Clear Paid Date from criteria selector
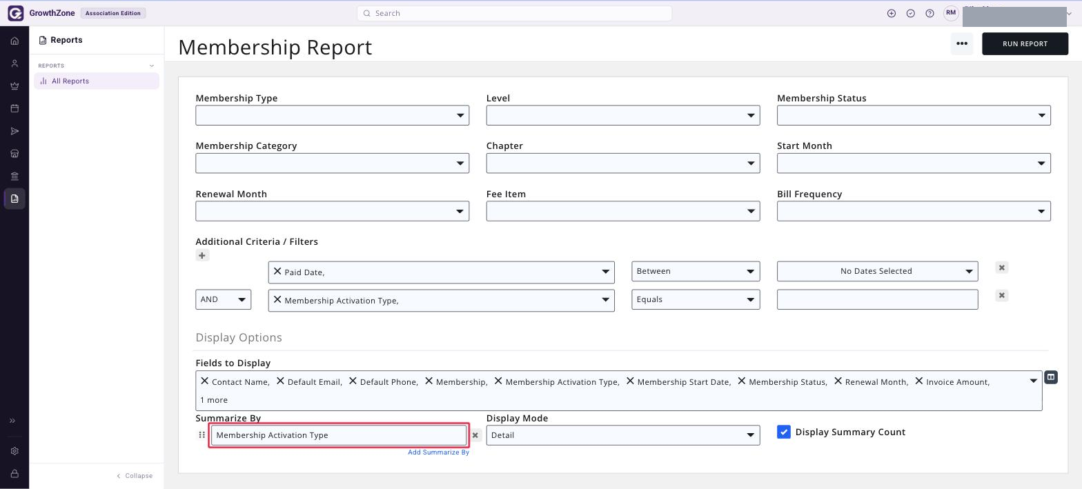 click(x=277, y=271)
